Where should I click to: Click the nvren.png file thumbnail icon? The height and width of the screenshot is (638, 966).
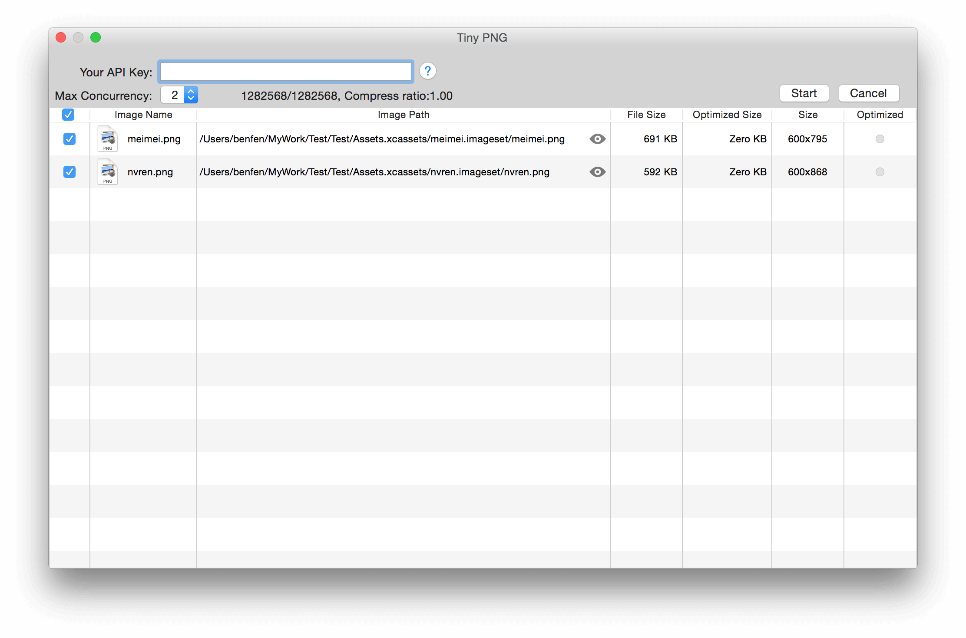coord(108,171)
